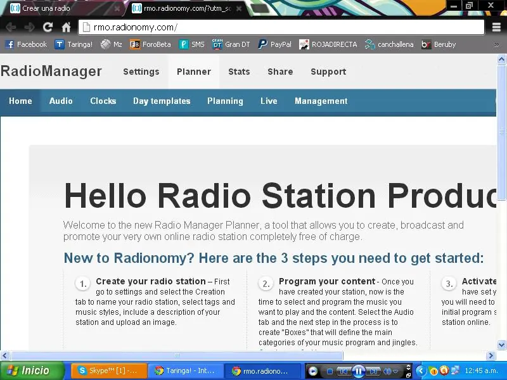Open the Settings menu
Image resolution: width=507 pixels, height=380 pixels.
[141, 72]
